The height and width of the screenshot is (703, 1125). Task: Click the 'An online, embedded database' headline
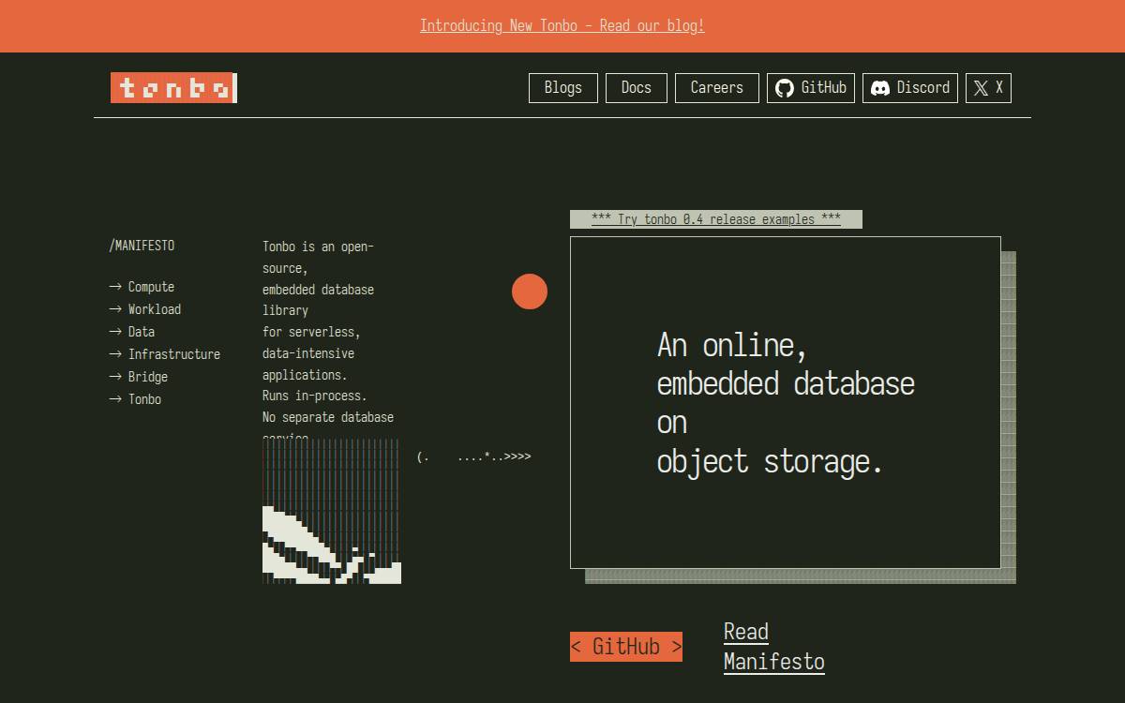point(786,403)
